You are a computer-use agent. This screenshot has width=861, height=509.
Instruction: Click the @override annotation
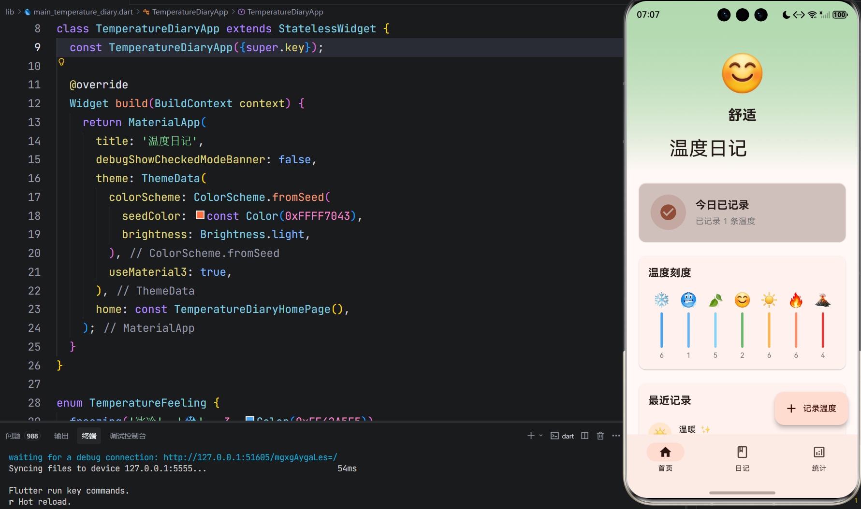pos(99,85)
